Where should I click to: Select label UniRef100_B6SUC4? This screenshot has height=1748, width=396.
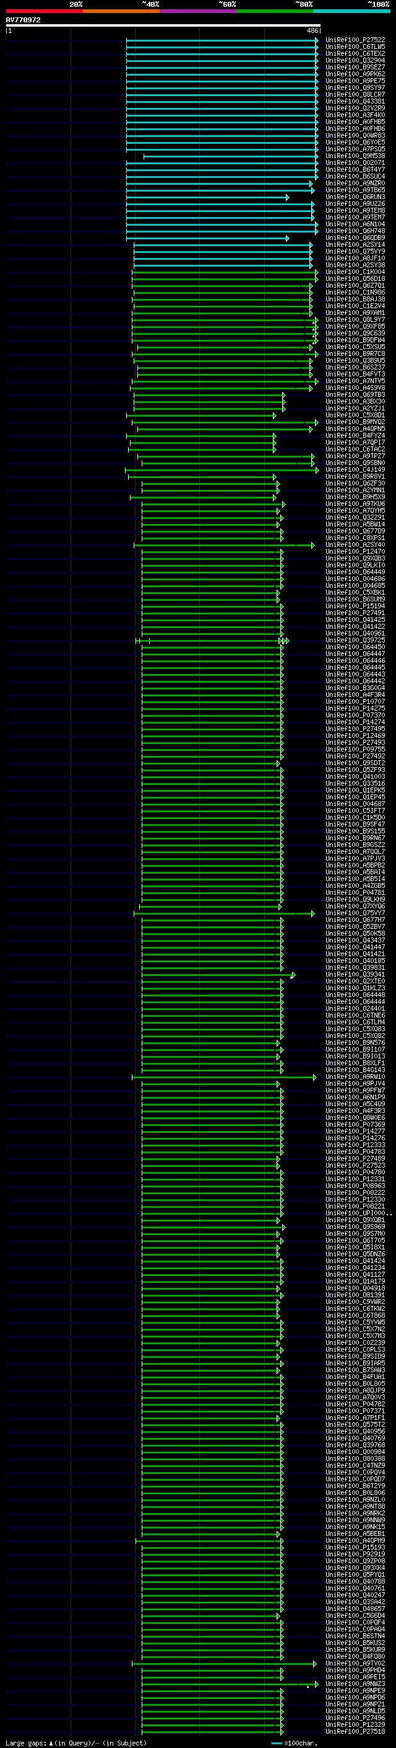tap(355, 177)
